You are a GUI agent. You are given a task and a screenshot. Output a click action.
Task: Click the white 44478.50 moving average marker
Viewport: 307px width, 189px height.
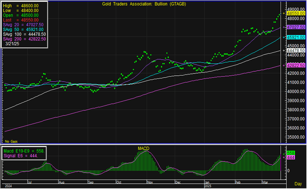pyautogui.click(x=296, y=50)
